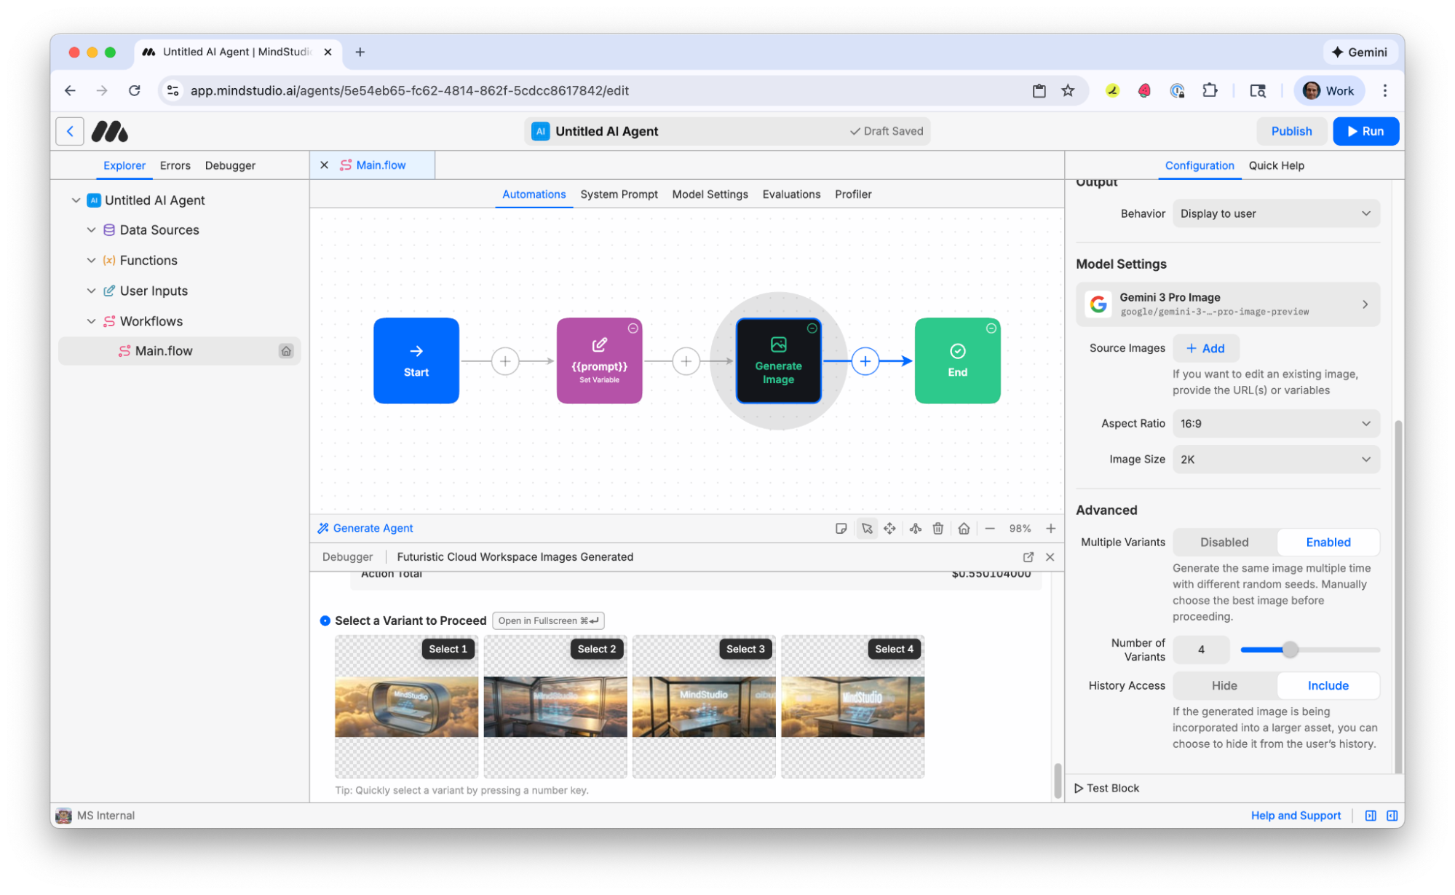This screenshot has width=1455, height=895.
Task: Click the trash icon to delete selected node
Action: pyautogui.click(x=937, y=528)
